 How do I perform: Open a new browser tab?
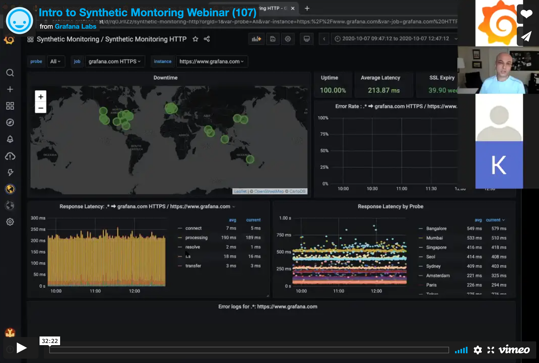point(307,8)
